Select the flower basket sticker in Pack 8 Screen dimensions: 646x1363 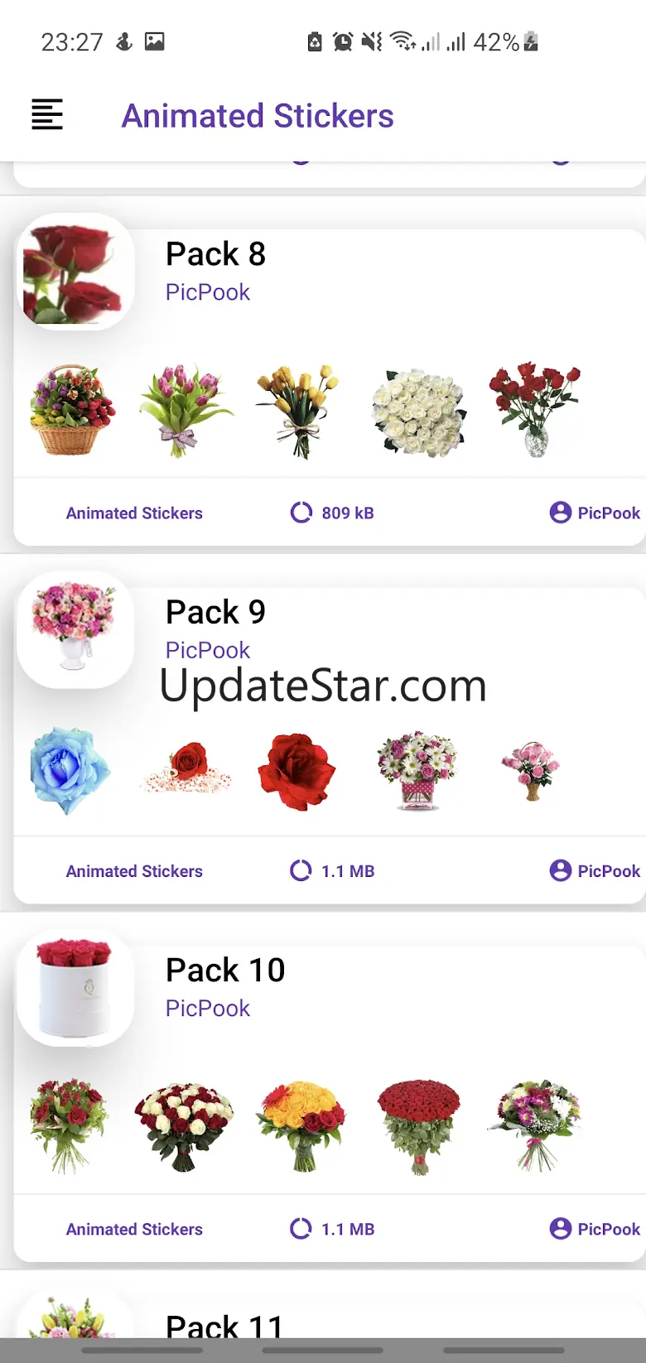click(x=73, y=410)
